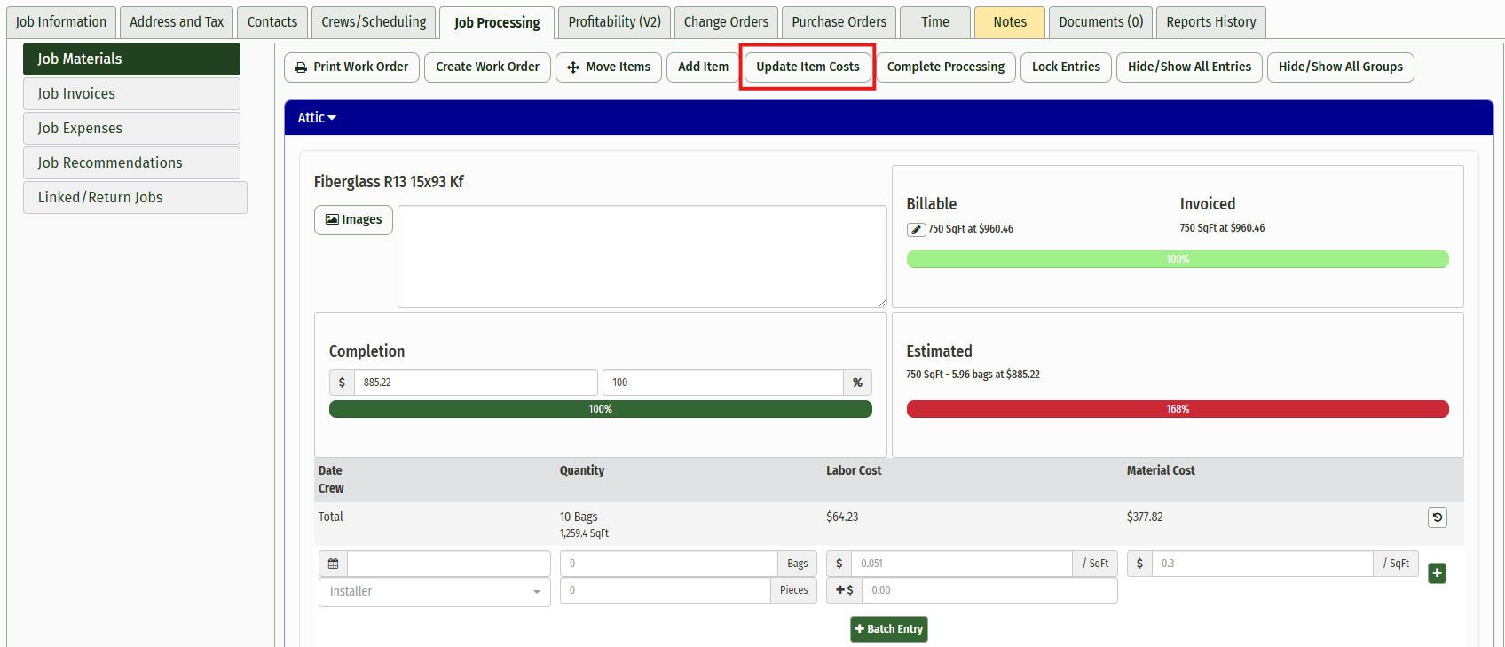The image size is (1505, 647).
Task: Click the green plus add entry icon
Action: 1437,573
